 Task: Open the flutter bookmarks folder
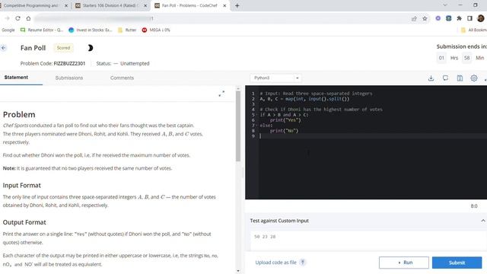(x=127, y=30)
